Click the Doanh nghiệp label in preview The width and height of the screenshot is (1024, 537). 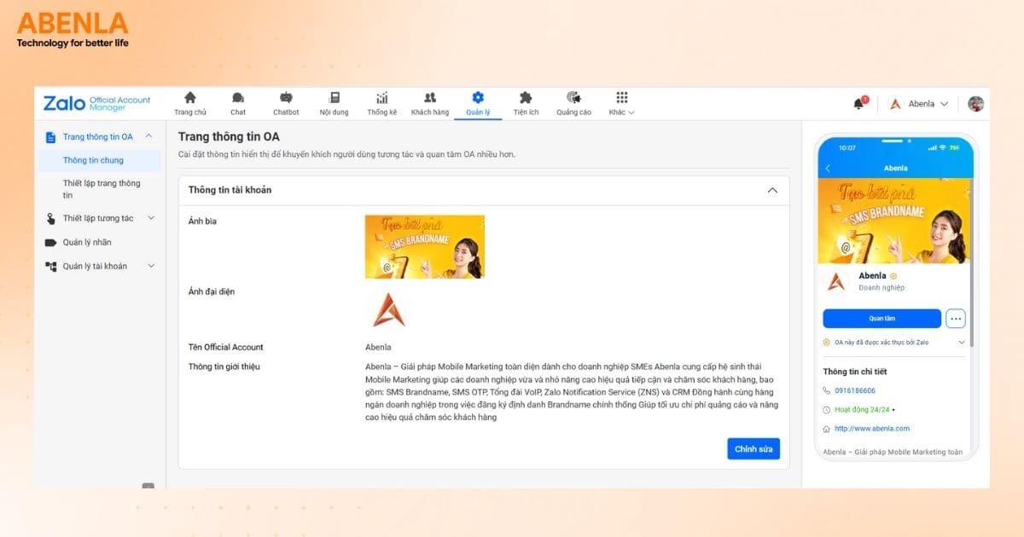click(881, 288)
